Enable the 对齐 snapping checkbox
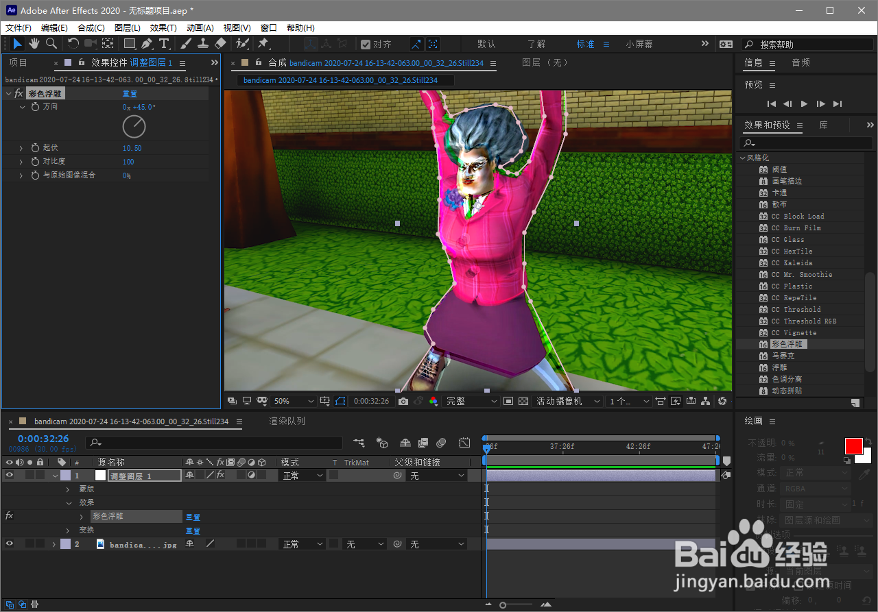Image resolution: width=878 pixels, height=612 pixels. (366, 44)
